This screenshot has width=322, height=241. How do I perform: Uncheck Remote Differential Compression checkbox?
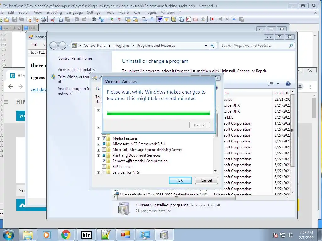(x=104, y=161)
